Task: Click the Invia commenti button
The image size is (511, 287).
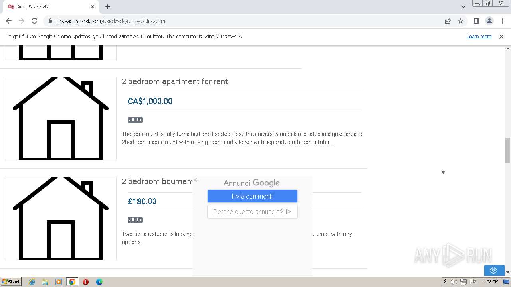Action: coord(252,196)
